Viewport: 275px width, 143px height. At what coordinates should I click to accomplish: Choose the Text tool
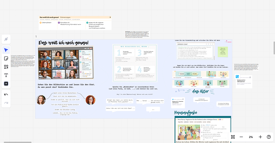tap(6, 75)
